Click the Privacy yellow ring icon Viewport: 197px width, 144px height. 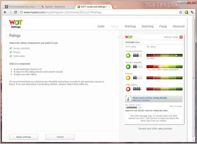coord(128,78)
